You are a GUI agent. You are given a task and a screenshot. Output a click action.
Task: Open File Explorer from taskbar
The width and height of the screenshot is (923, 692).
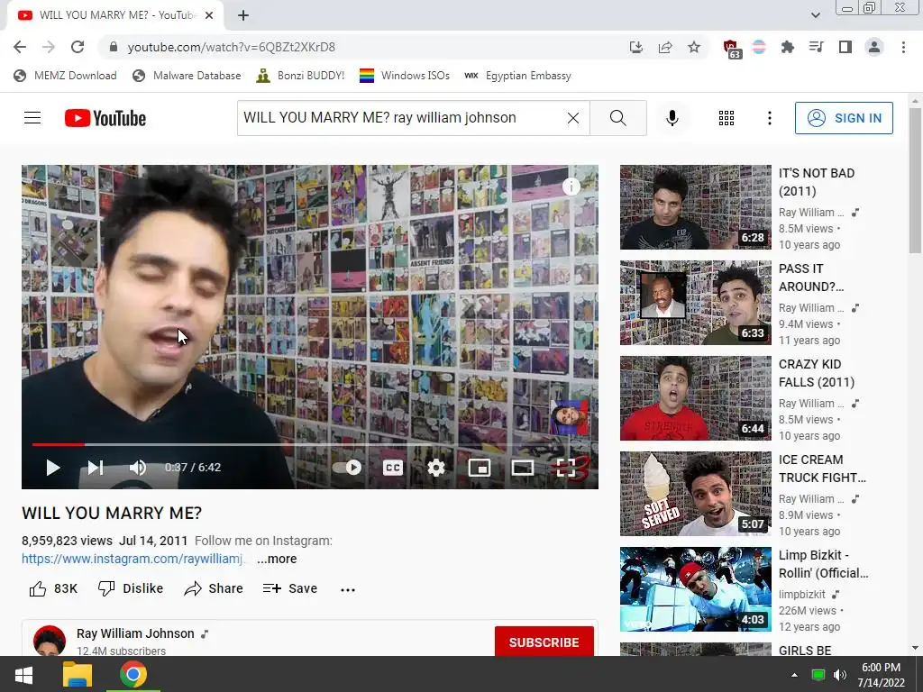78,674
